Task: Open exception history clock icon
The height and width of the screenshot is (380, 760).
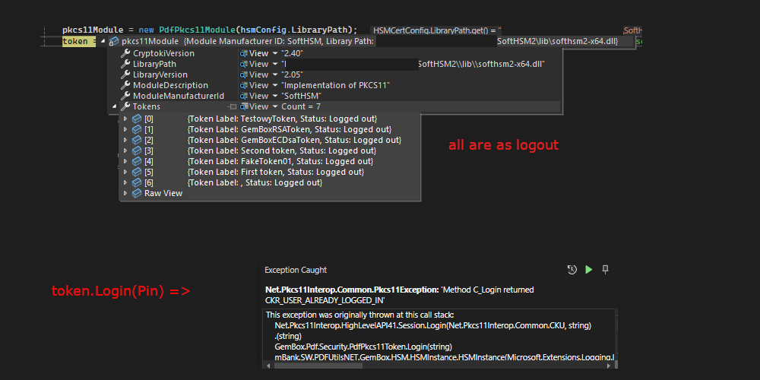Action: (x=572, y=270)
